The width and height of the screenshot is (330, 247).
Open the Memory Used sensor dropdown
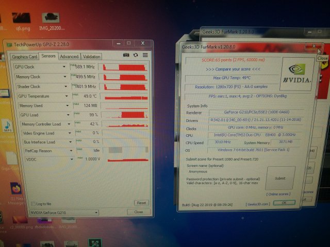(68, 105)
